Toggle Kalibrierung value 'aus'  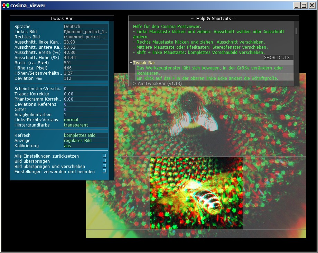click(x=86, y=146)
